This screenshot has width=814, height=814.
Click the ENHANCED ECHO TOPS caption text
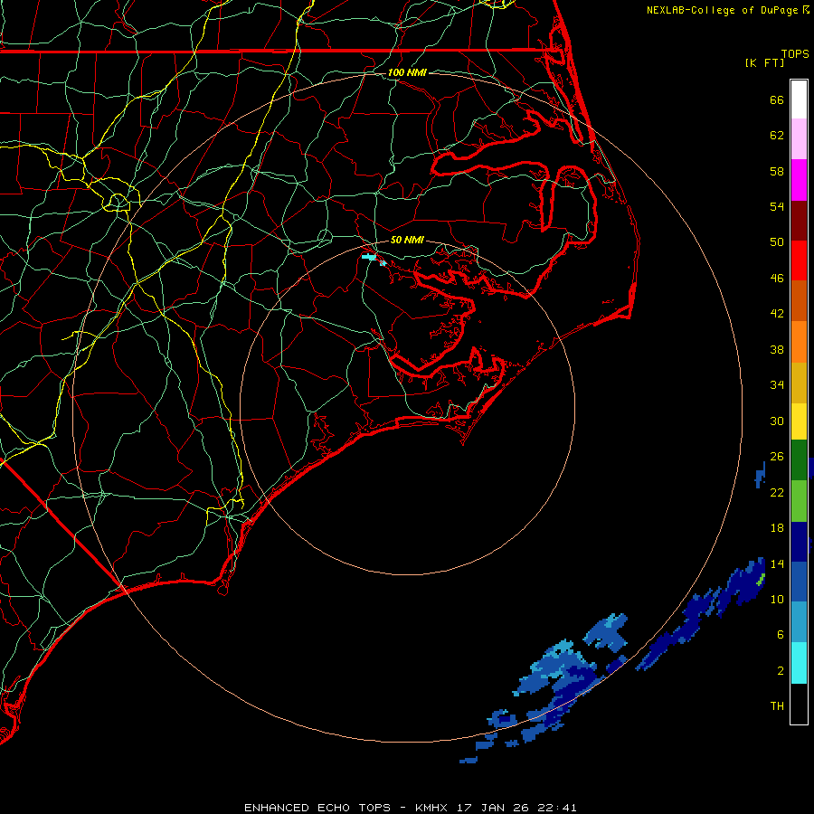click(x=317, y=808)
